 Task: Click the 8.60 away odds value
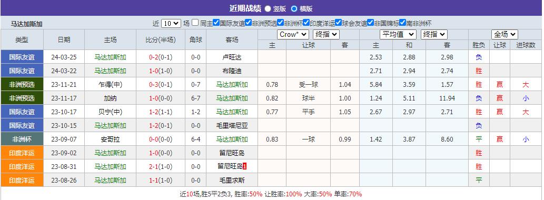coord(447,139)
